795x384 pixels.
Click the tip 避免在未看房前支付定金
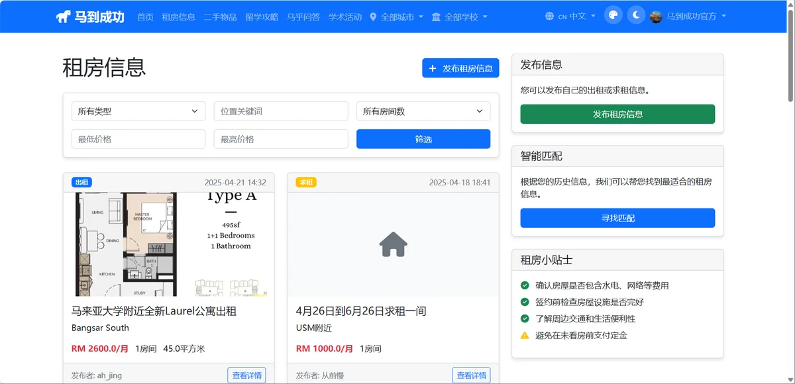581,335
